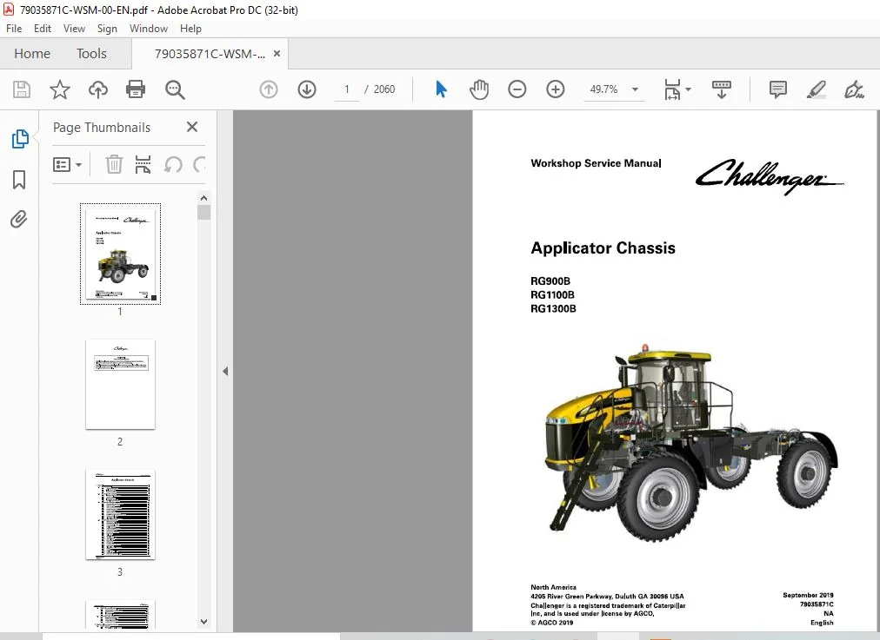Open the Help menu
Screen dimensions: 880x640
pyautogui.click(x=190, y=29)
